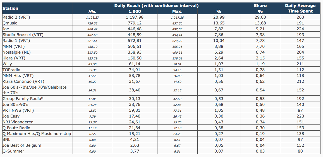Select the 29,00 share value for Radio 2
323x157 pixels.
click(260, 17)
